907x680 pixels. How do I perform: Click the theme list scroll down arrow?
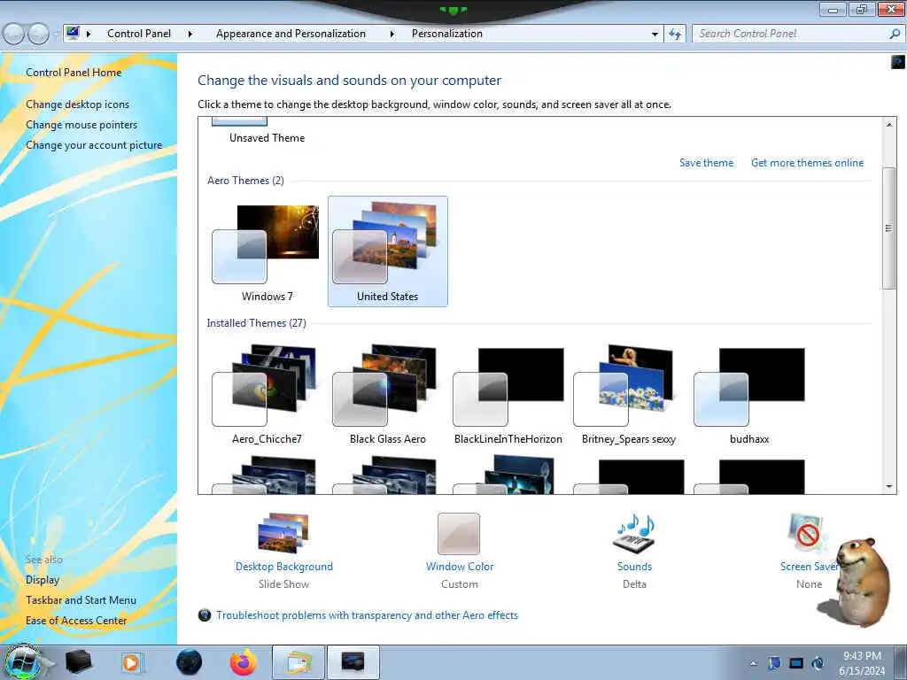889,487
